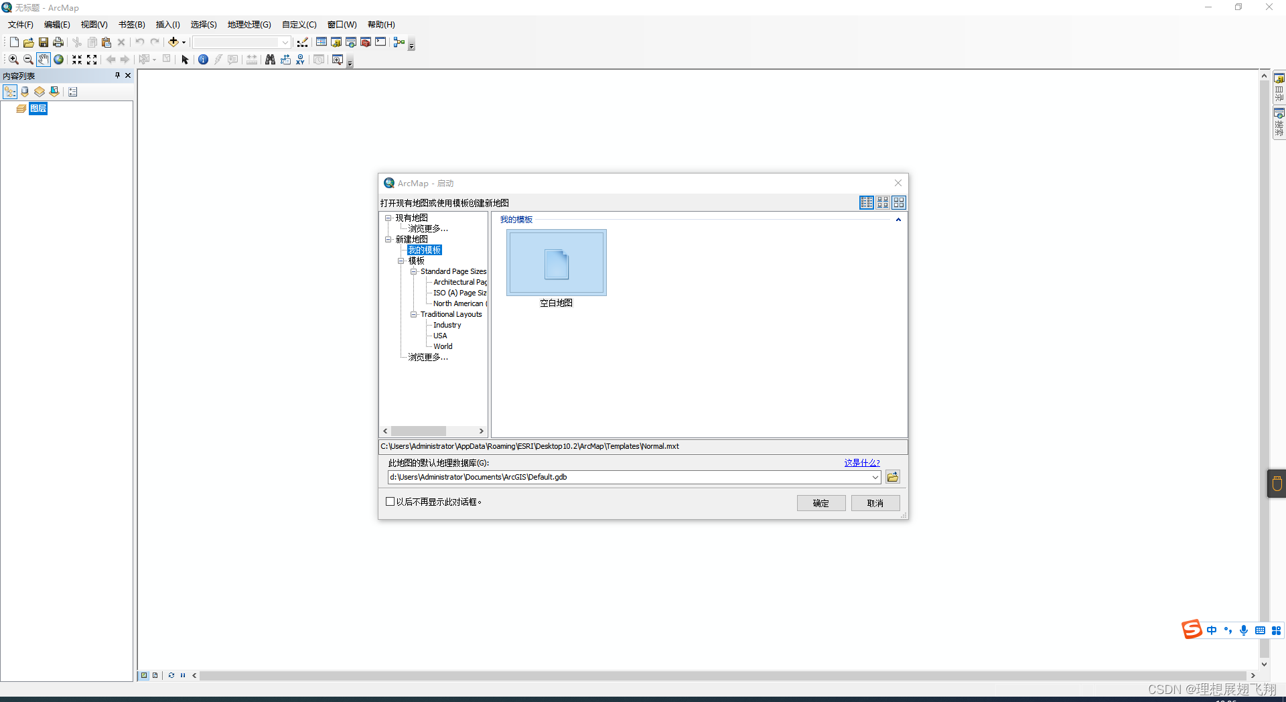The width and height of the screenshot is (1286, 702).
Task: Open the default geodatabase path dropdown
Action: (x=875, y=477)
